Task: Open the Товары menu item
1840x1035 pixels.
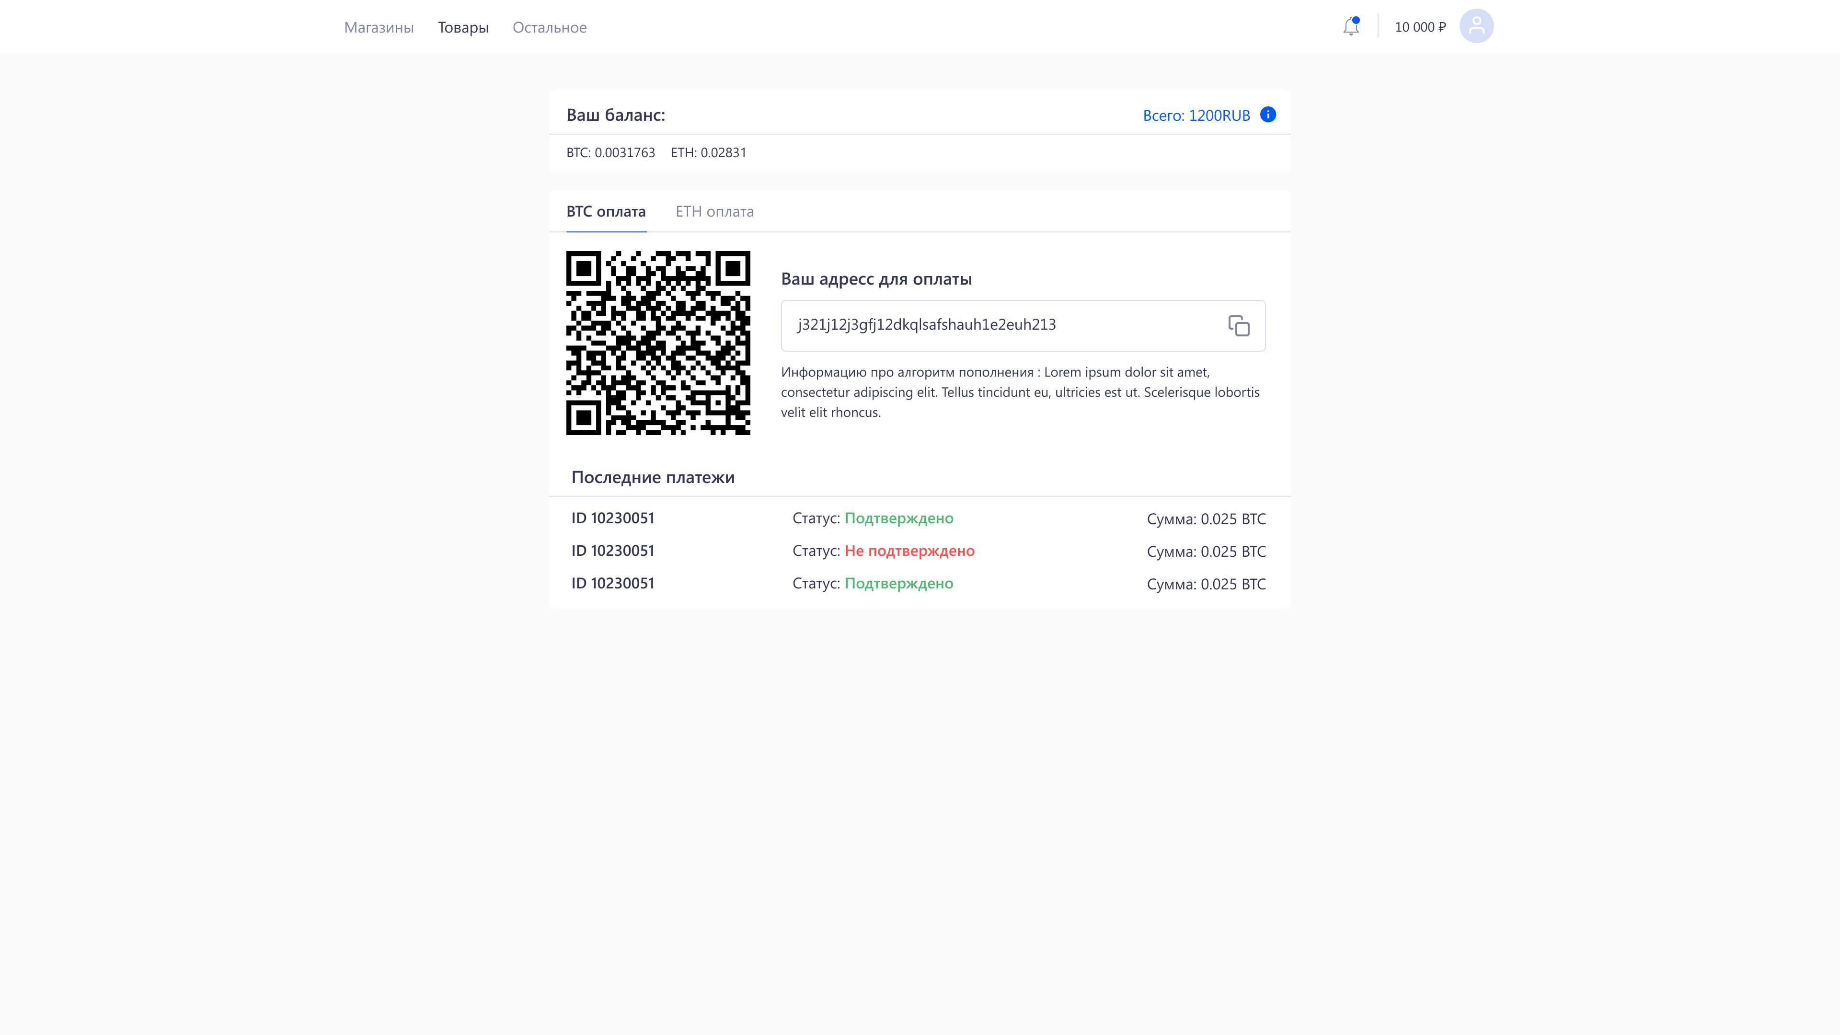Action: point(463,27)
